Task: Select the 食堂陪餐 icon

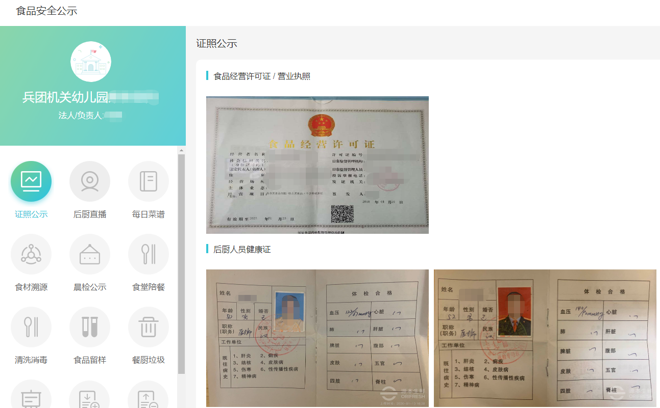Action: (x=148, y=254)
